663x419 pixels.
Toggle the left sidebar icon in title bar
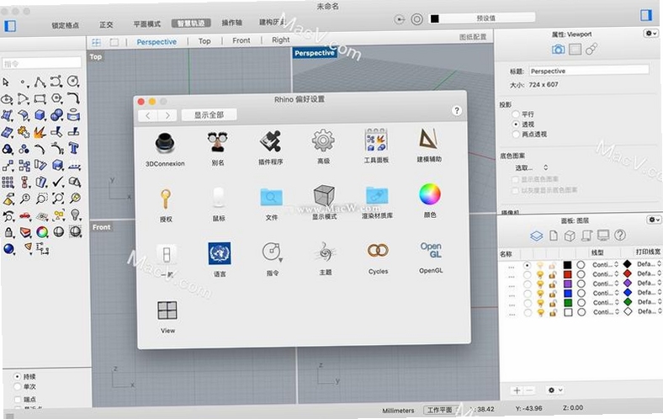tap(10, 26)
